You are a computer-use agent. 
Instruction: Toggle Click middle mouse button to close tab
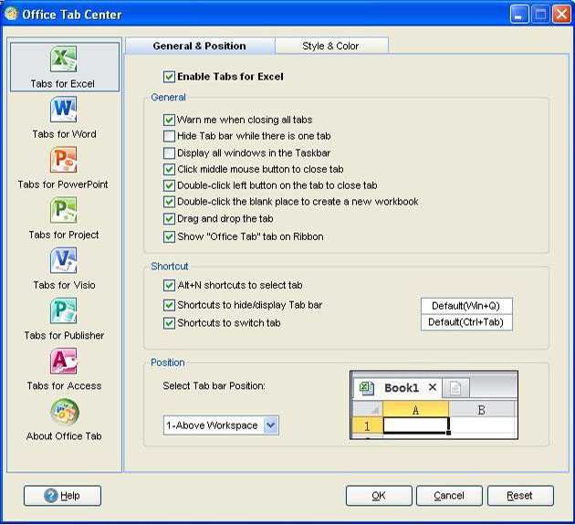coord(169,169)
